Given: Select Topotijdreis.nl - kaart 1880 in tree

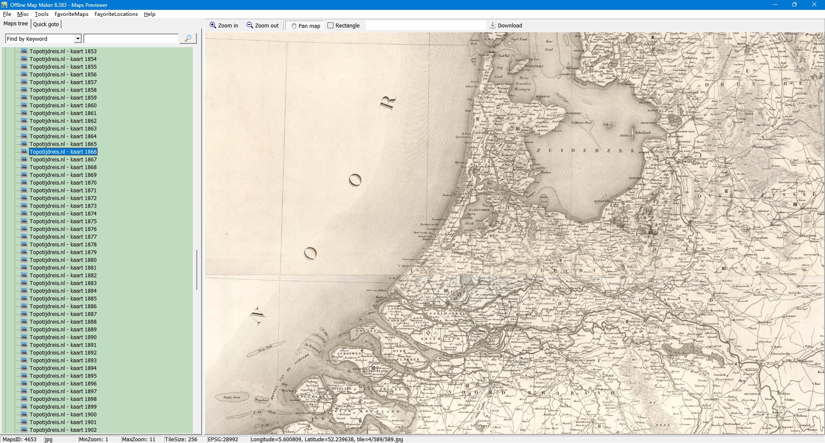Looking at the screenshot, I should (x=63, y=260).
